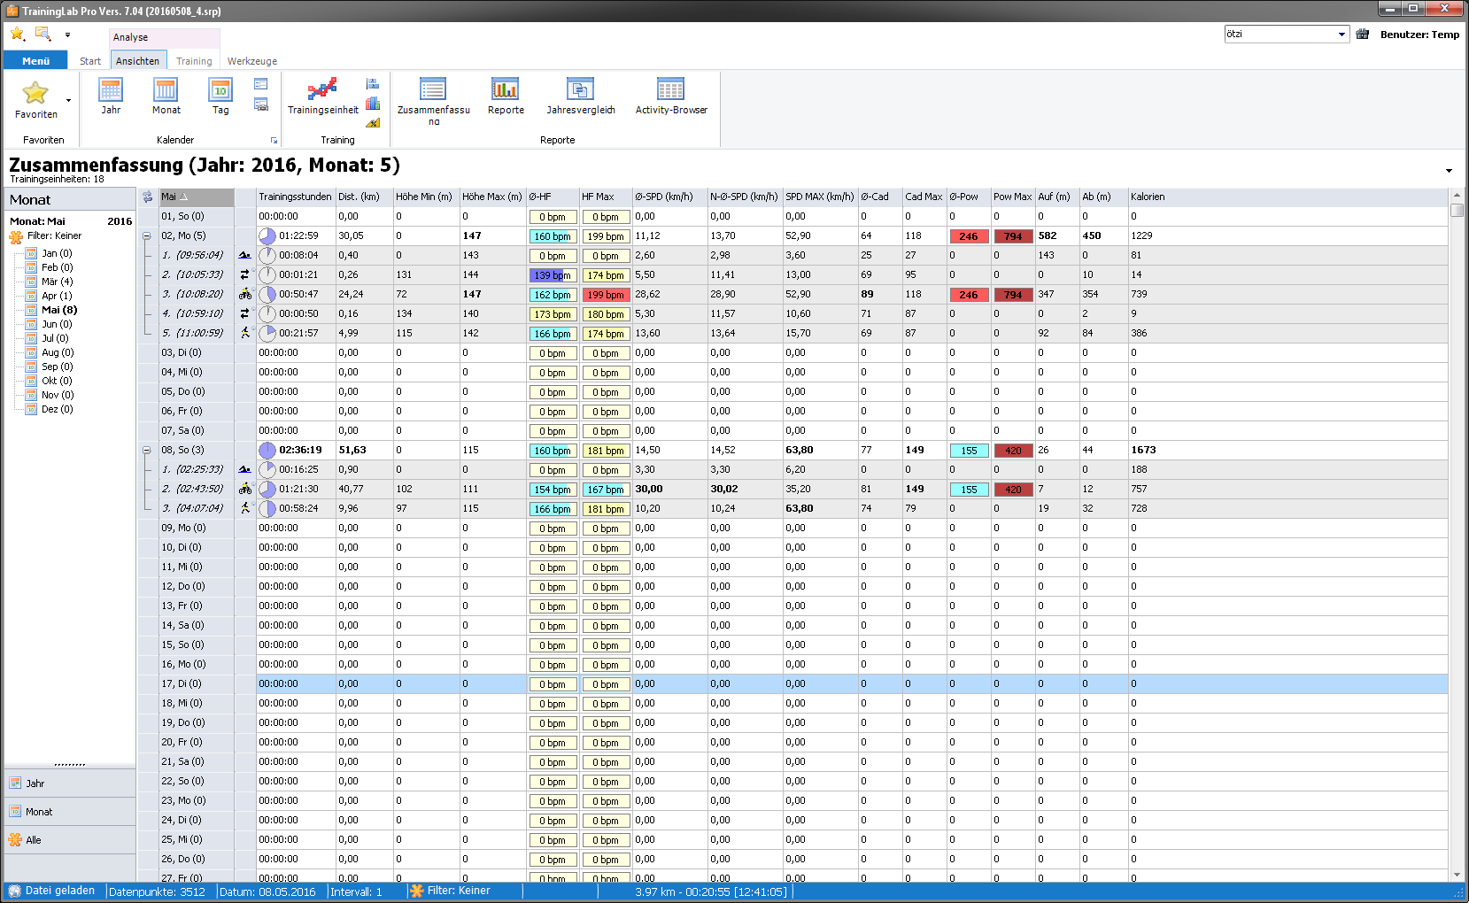Switch to the Training tab

click(x=194, y=61)
